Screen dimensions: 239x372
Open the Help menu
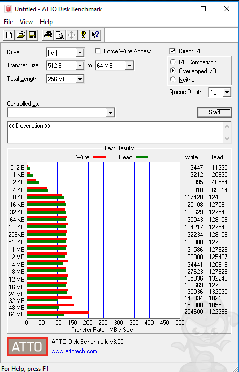click(x=46, y=22)
